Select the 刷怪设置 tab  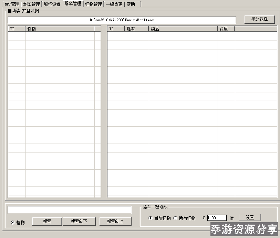point(52,4)
